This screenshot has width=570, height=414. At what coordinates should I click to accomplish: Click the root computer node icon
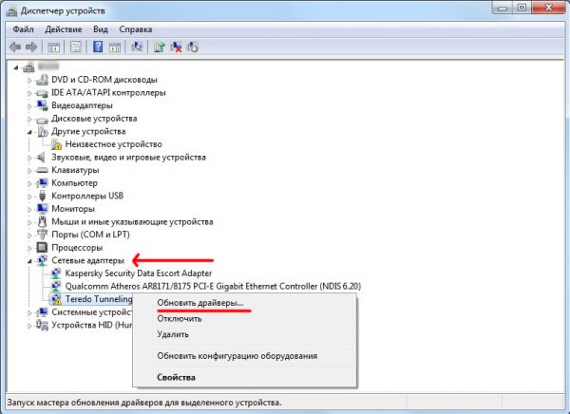28,66
